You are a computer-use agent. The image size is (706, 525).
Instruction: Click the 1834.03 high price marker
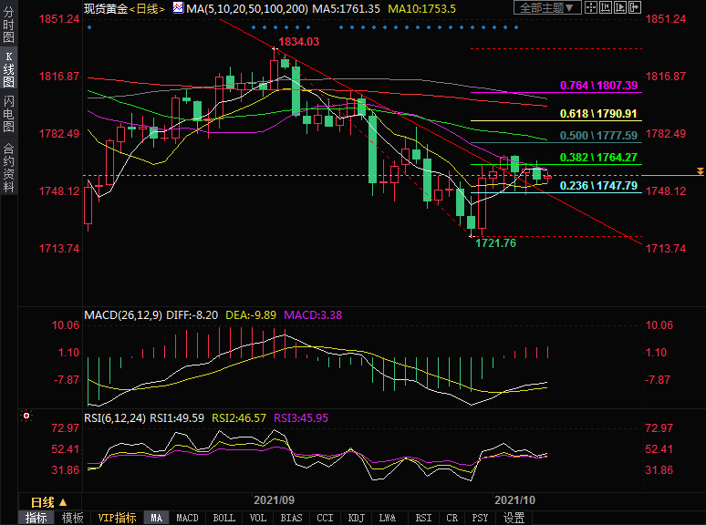point(298,42)
